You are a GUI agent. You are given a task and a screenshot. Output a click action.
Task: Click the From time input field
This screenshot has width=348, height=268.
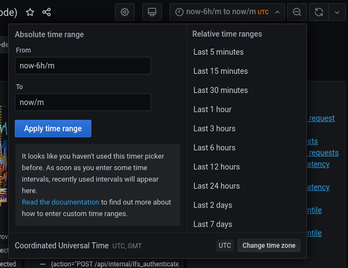click(83, 66)
